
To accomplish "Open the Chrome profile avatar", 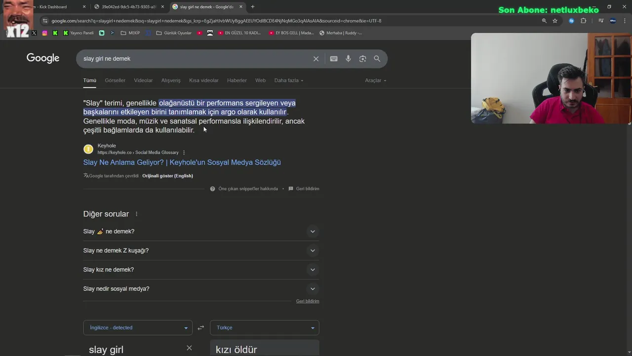I will click(613, 21).
